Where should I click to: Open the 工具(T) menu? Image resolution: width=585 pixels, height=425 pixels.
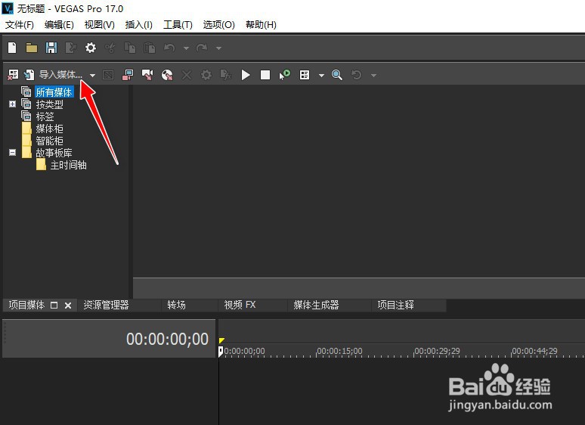point(178,25)
